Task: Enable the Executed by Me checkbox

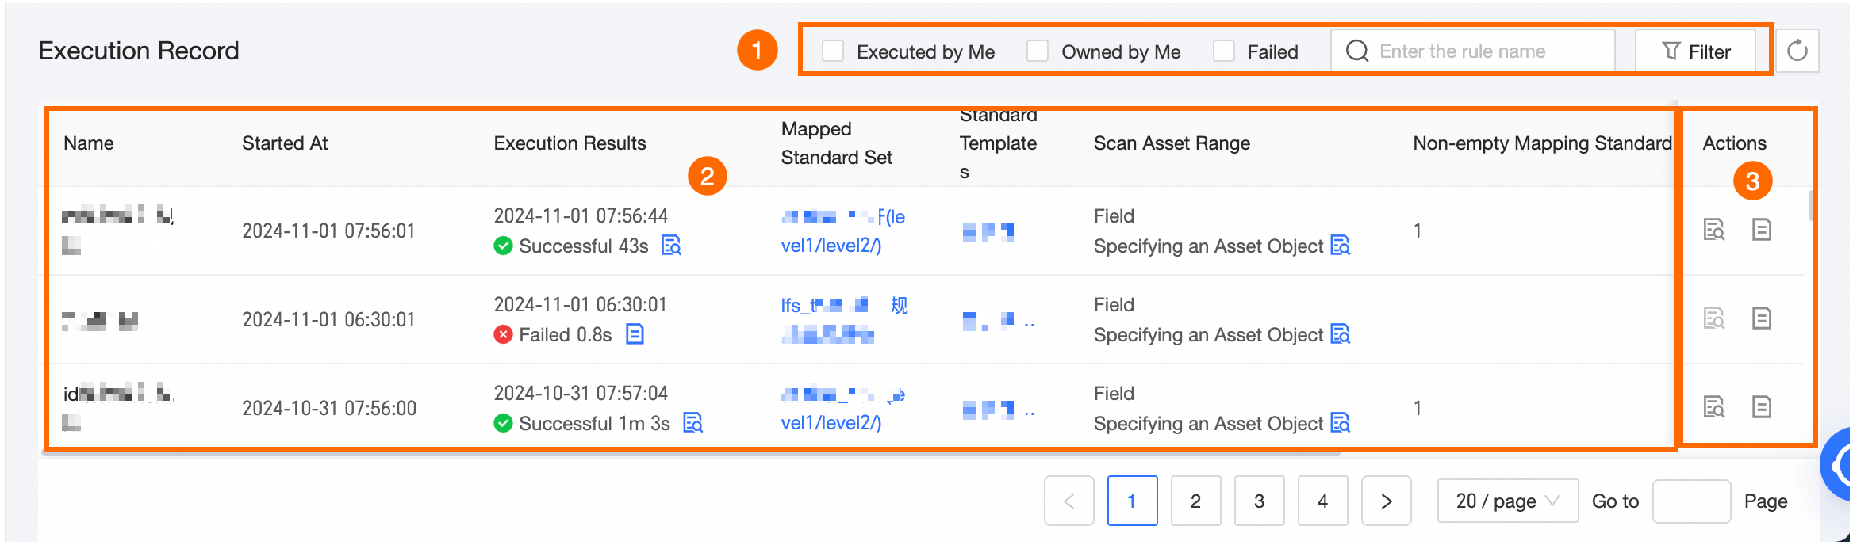Action: [x=833, y=51]
